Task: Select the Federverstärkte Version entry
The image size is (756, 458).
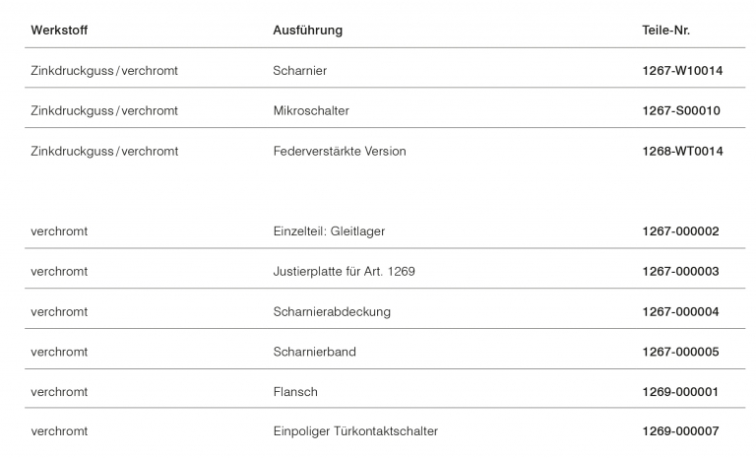Action: coord(339,152)
